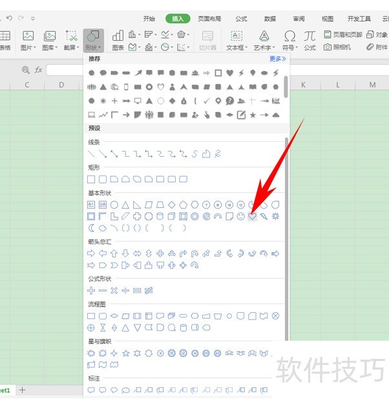Select the four-point star shape

point(114,353)
